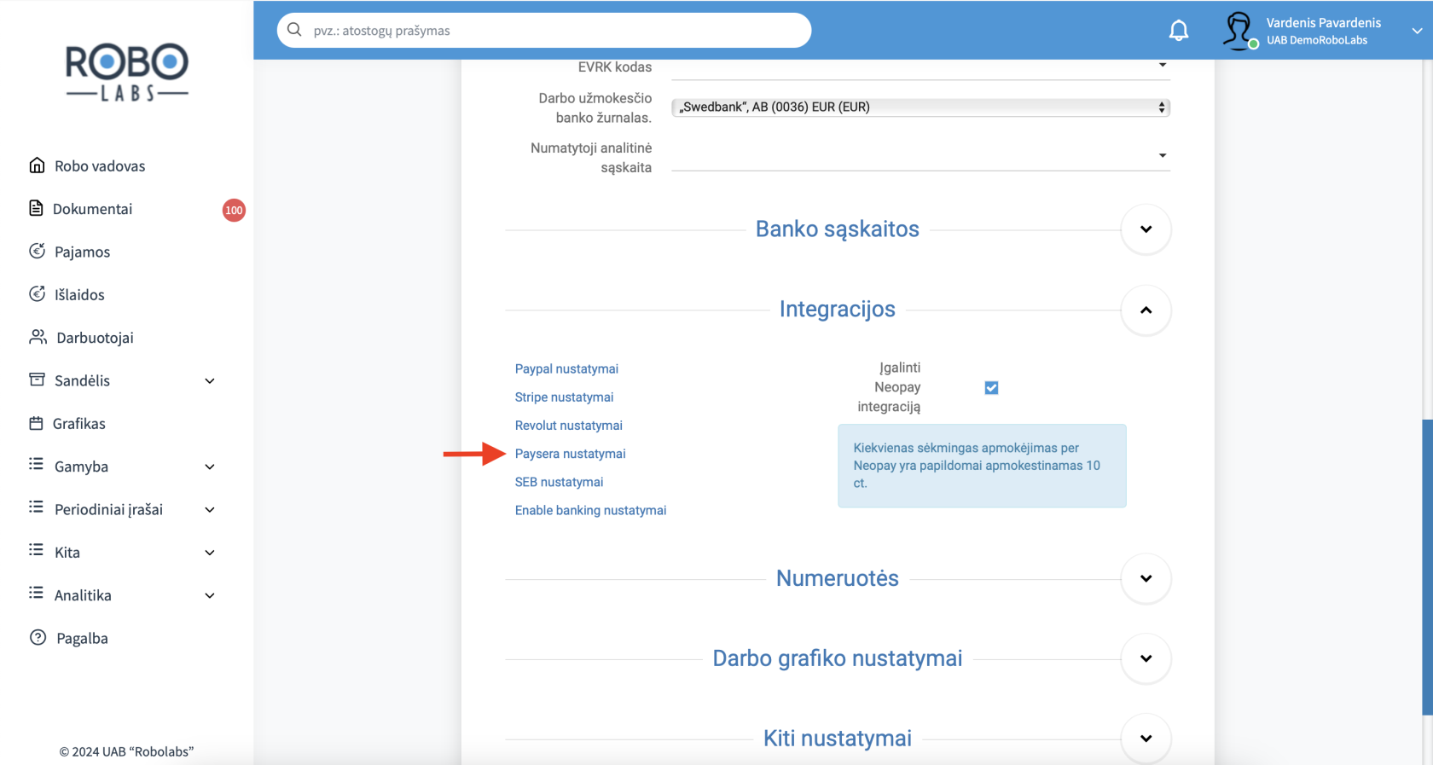Screen dimensions: 1433x765
Task: Open the Swedbank bank journal dropdown
Action: click(x=920, y=107)
